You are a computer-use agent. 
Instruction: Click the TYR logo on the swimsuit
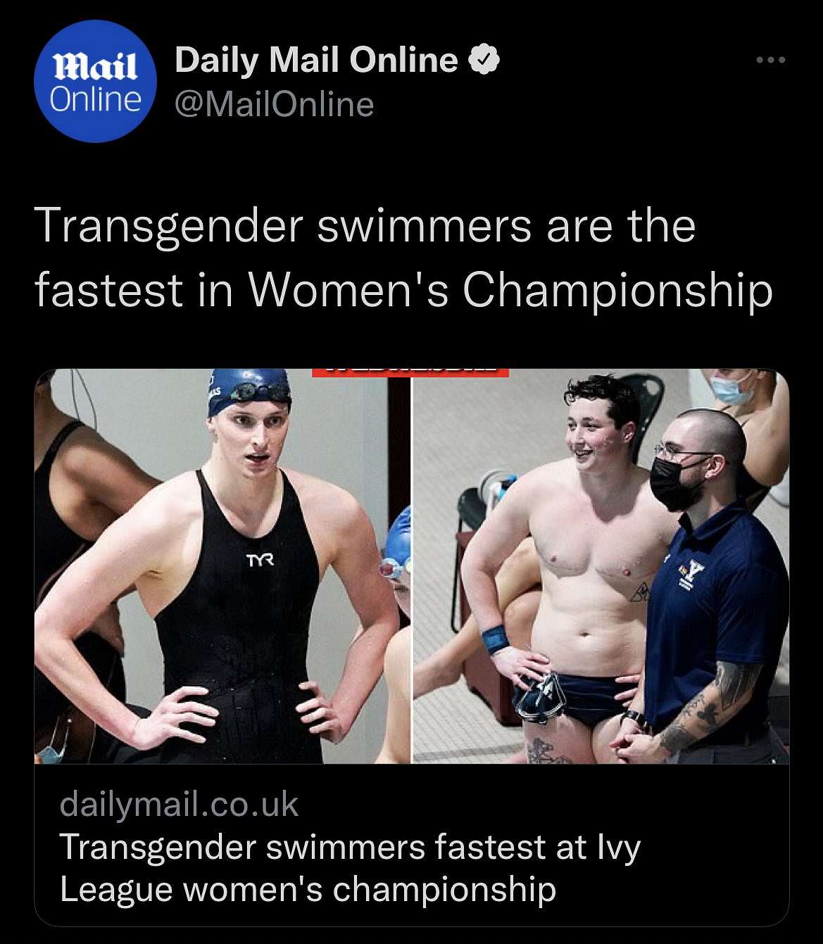click(260, 561)
